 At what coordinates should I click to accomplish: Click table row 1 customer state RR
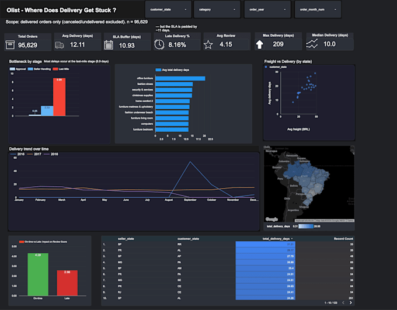coord(179,245)
